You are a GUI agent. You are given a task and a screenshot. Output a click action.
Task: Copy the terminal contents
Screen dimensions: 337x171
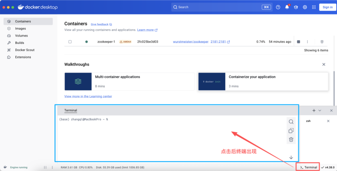[x=291, y=130]
